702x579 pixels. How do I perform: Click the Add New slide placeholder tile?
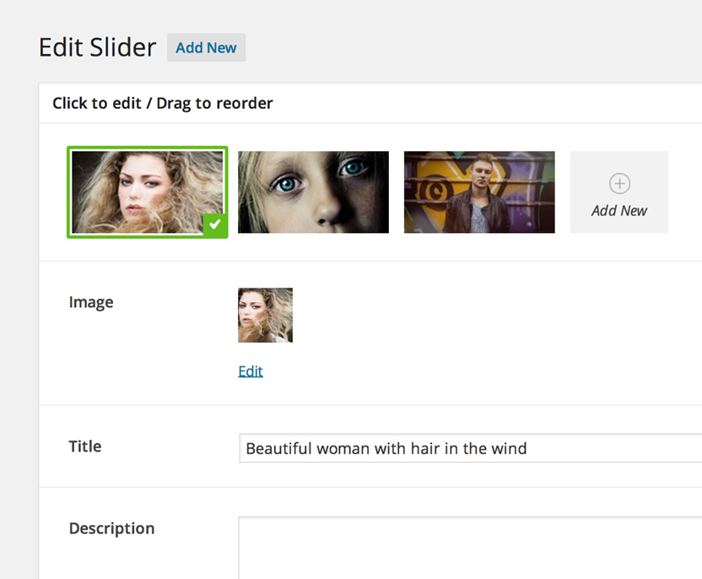click(x=618, y=192)
